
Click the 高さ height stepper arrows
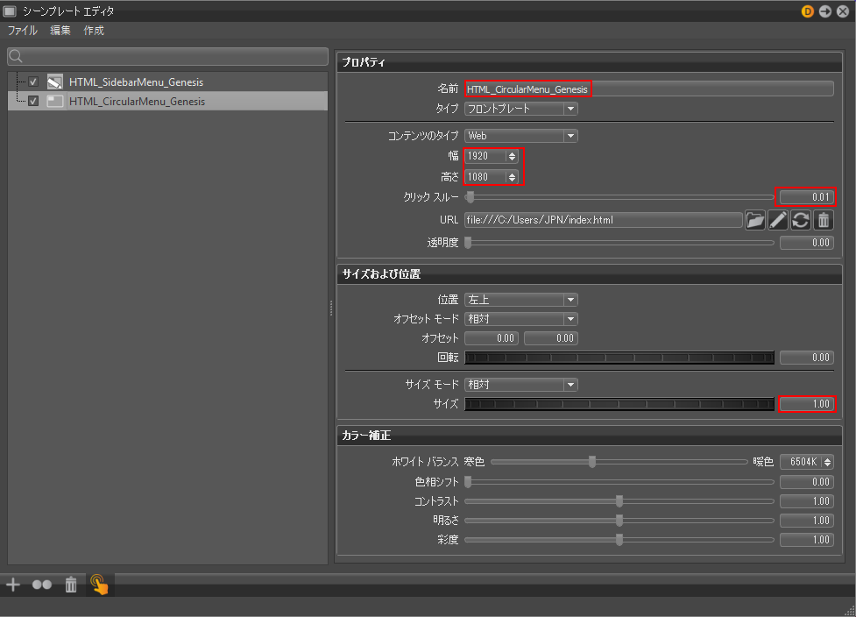point(512,177)
